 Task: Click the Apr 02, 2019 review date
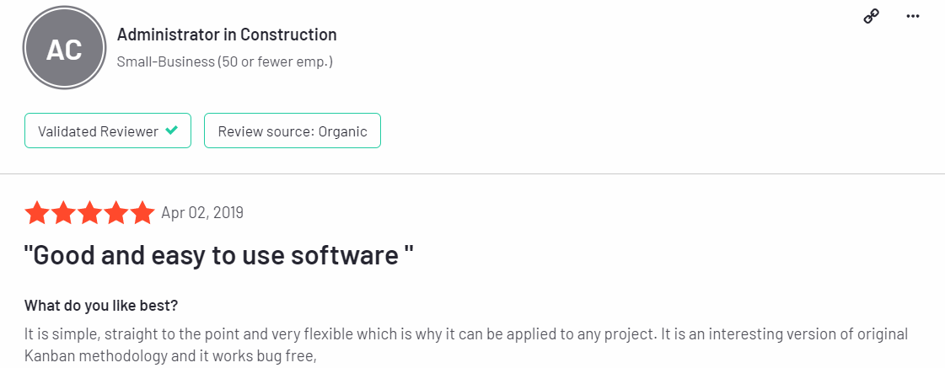(202, 212)
